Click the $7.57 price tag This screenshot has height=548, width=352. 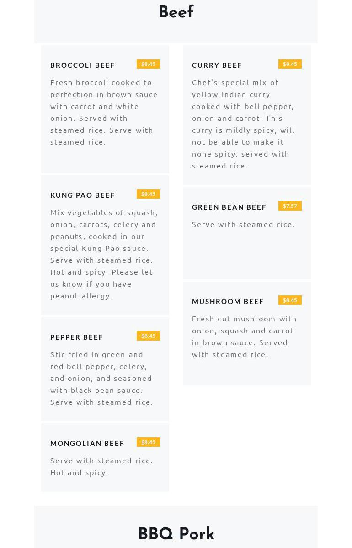point(290,206)
